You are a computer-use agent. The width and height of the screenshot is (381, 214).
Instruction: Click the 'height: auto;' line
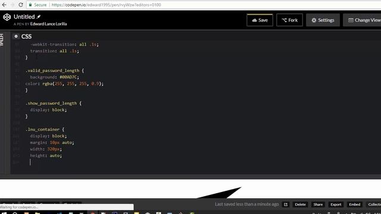(x=46, y=156)
